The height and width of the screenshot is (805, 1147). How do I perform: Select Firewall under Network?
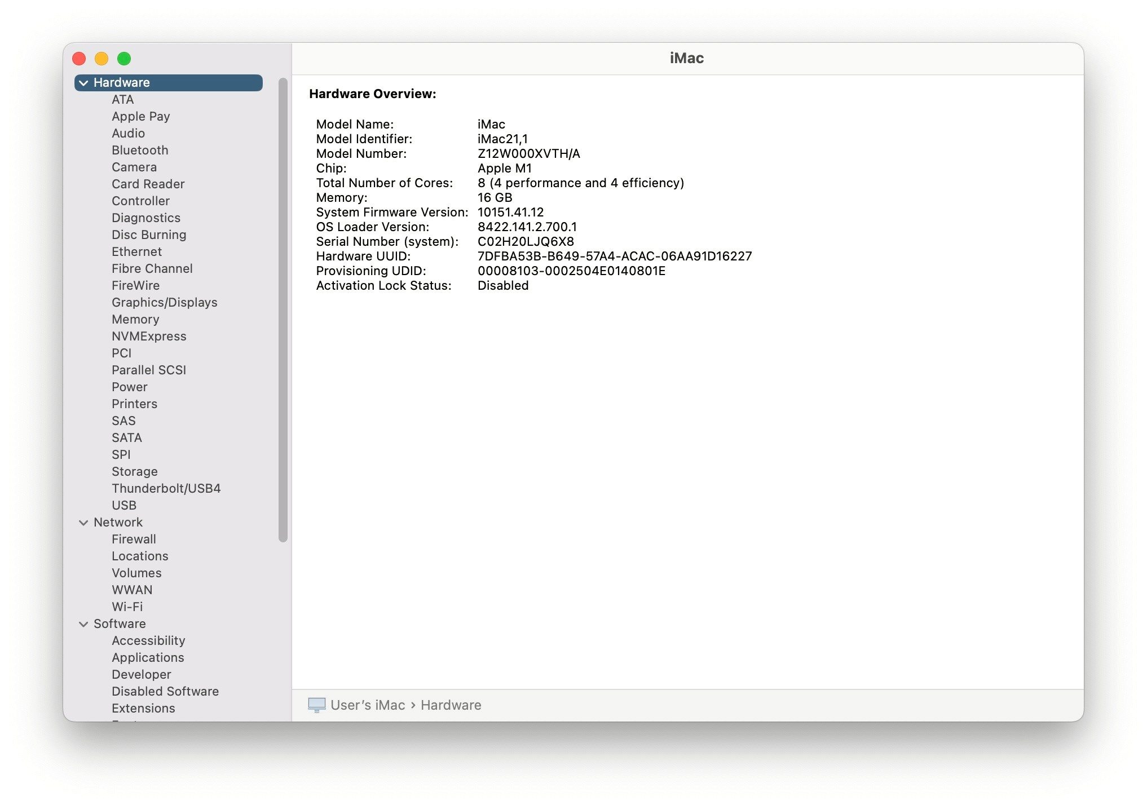(x=134, y=539)
